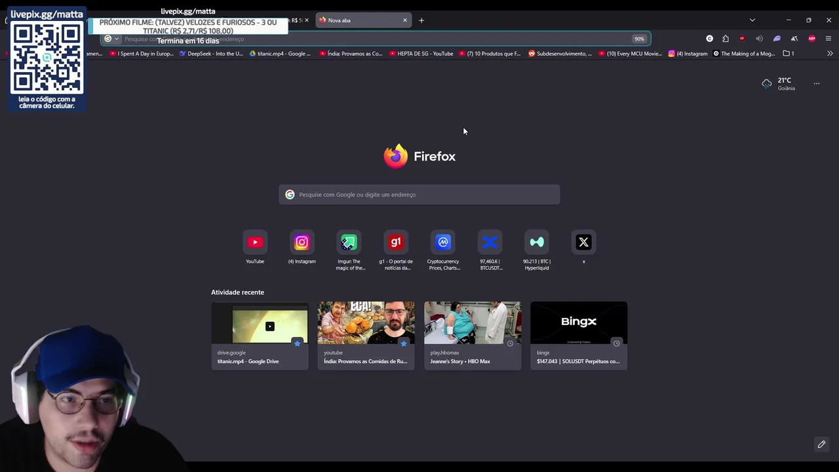Open the weather widget showing 21°C Goiânia
Screen dimensions: 839x472
(779, 83)
